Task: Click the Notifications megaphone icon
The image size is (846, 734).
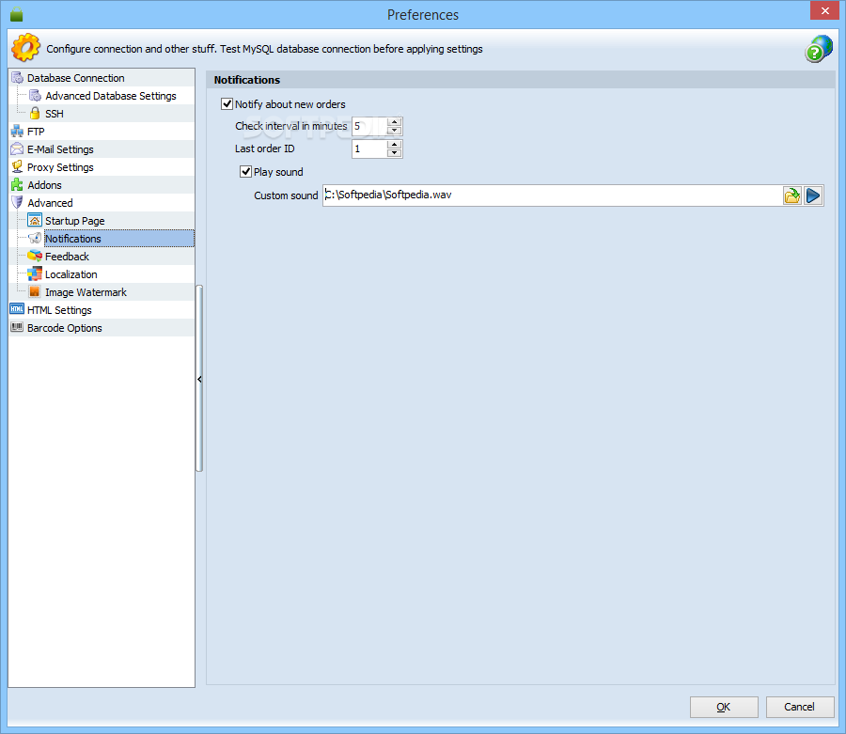Action: 35,238
